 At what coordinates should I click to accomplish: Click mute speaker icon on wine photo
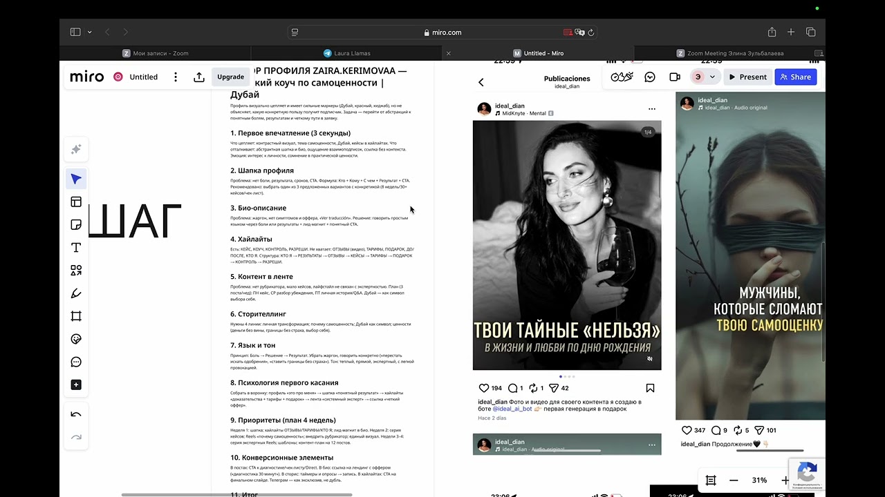point(649,359)
